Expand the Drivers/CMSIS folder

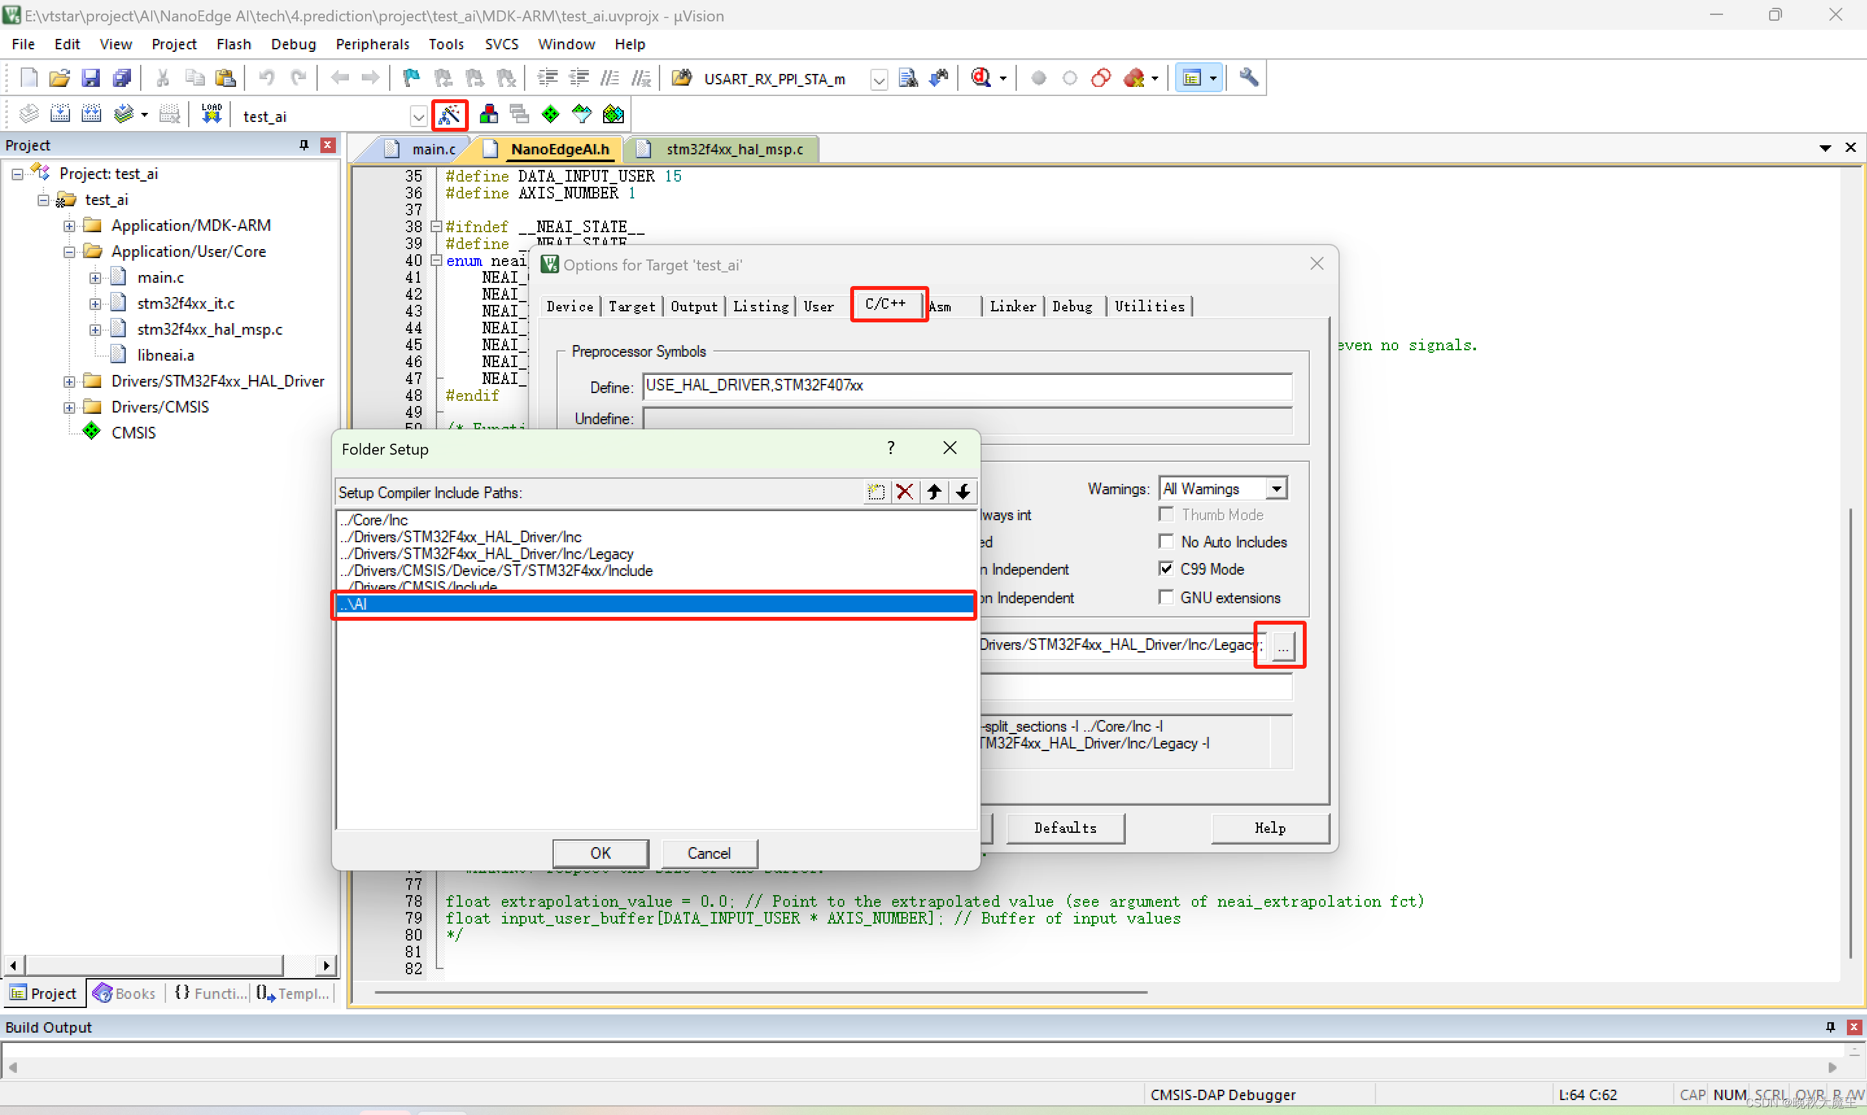point(69,407)
